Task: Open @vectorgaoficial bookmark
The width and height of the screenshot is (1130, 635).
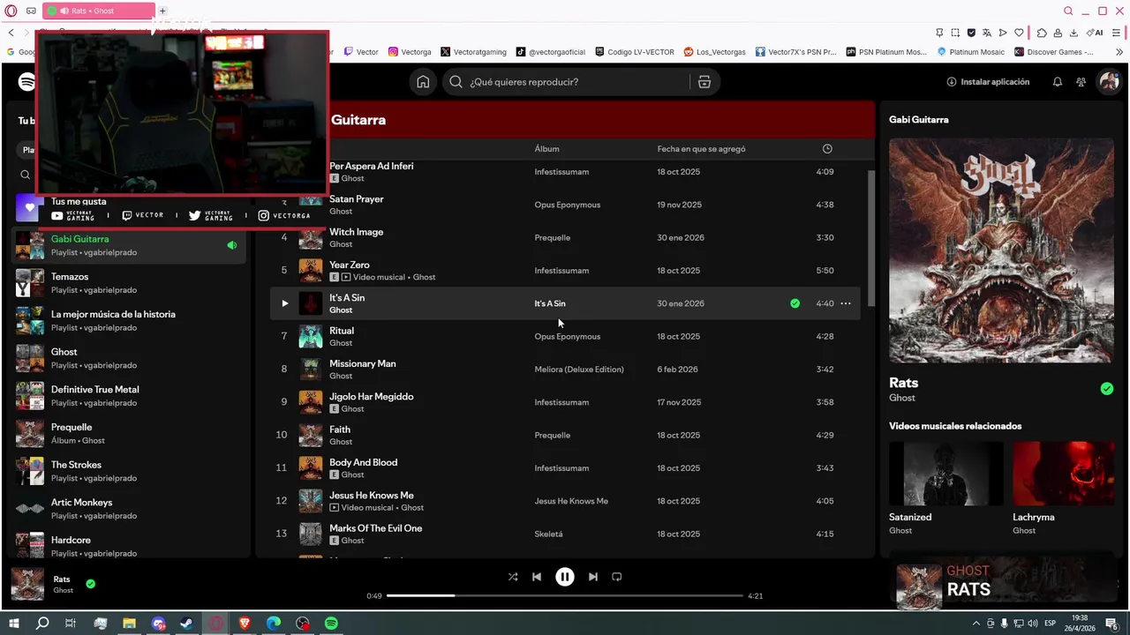Action: (x=551, y=52)
